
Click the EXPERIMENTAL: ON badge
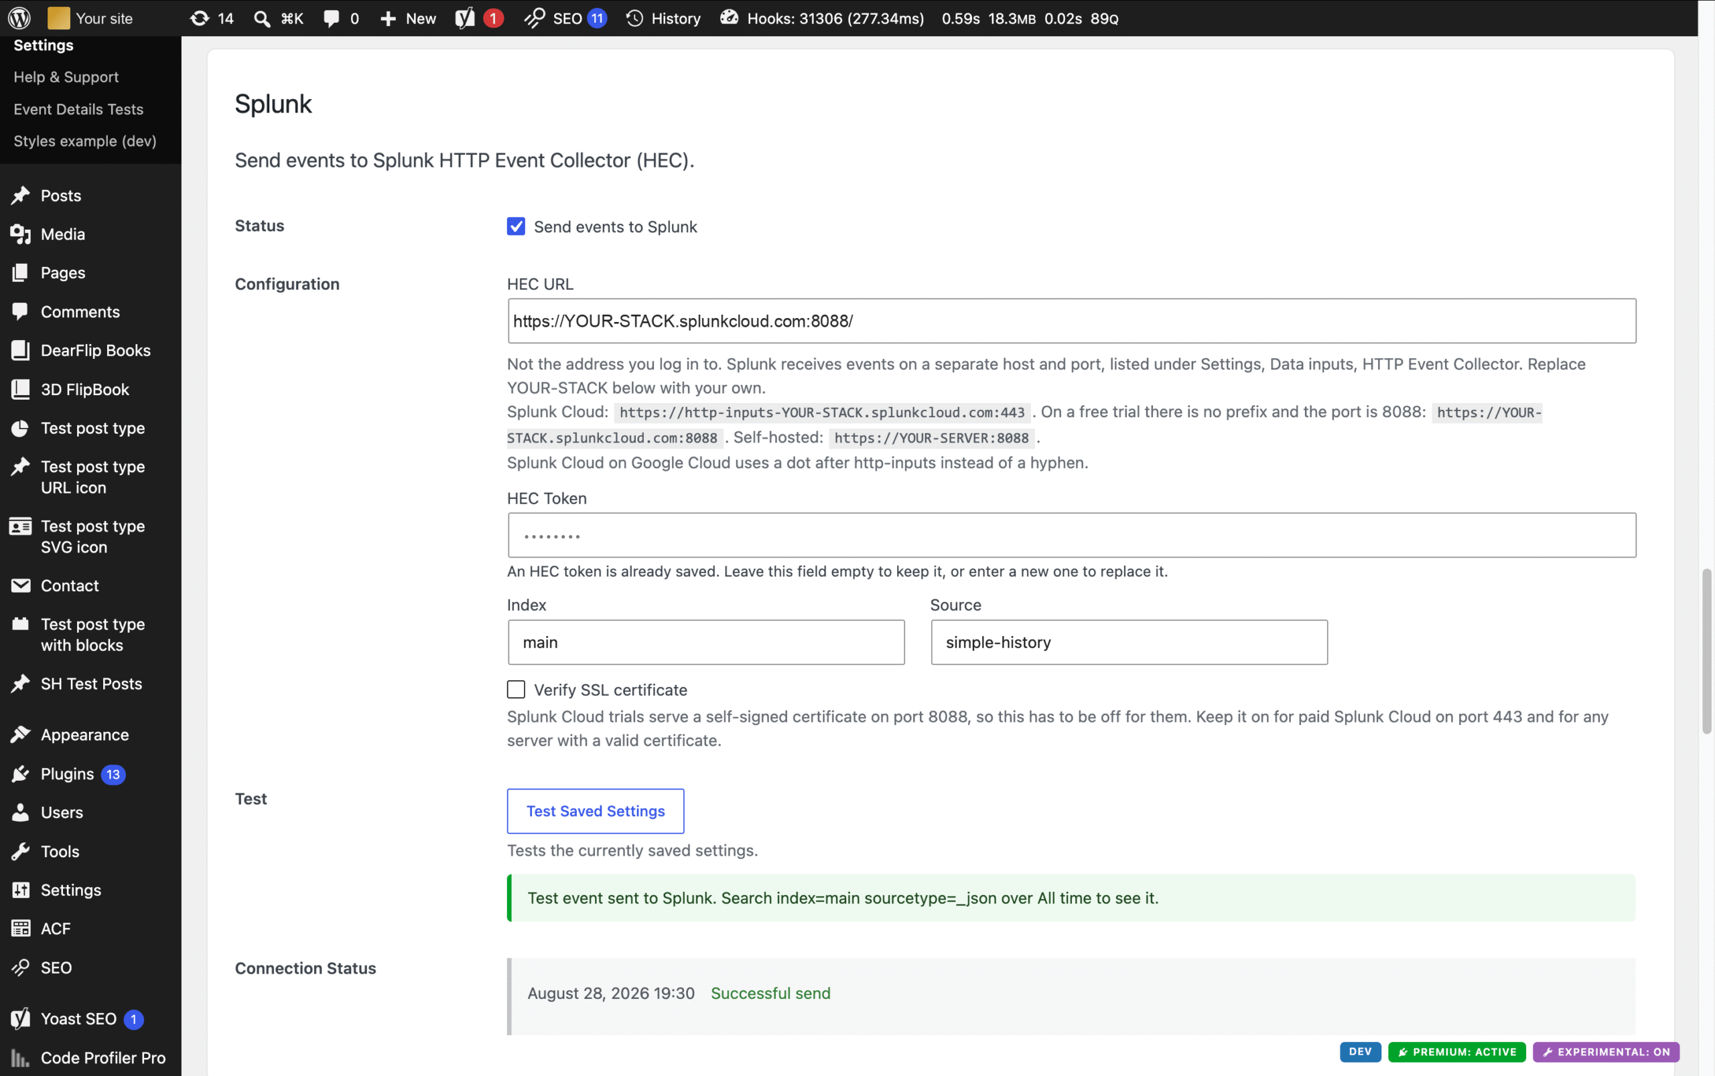tap(1606, 1052)
